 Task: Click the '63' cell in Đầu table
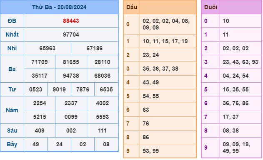(168, 110)
